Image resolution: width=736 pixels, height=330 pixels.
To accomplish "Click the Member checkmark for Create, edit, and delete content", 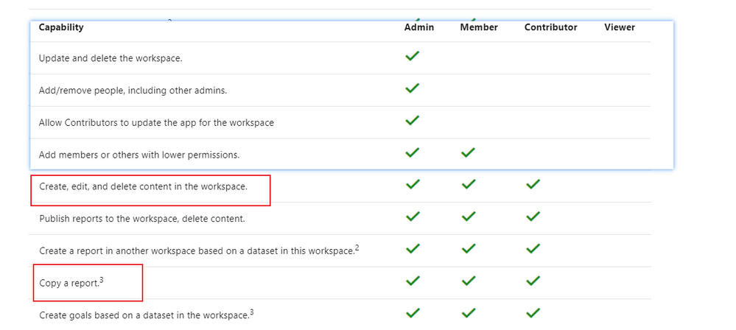I will point(469,184).
